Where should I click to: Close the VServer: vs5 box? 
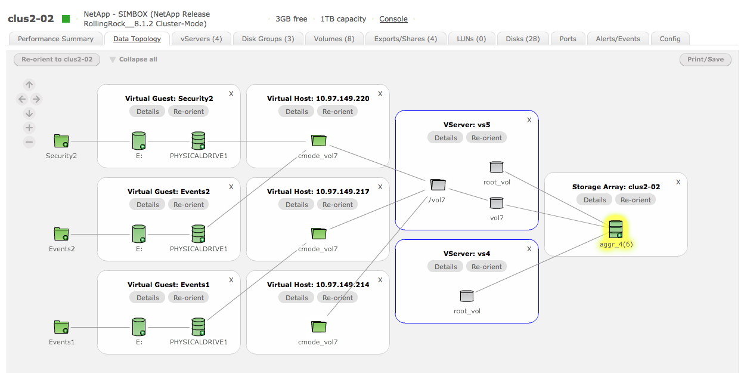click(529, 120)
